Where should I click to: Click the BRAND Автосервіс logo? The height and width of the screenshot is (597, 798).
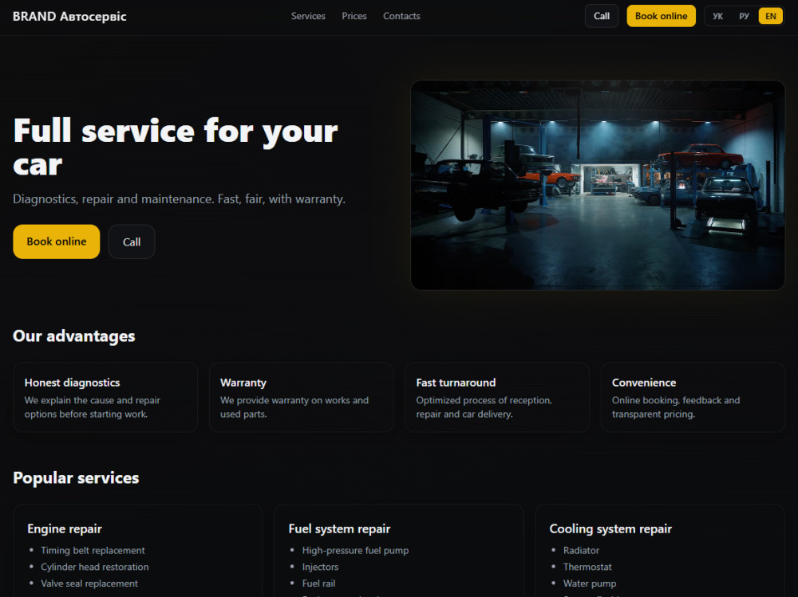69,16
